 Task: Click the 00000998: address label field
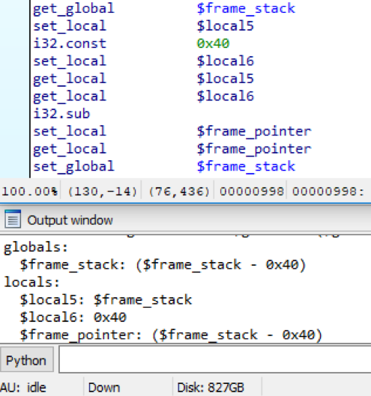click(328, 192)
